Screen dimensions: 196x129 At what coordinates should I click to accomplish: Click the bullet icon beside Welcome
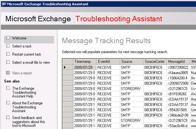[8, 38]
